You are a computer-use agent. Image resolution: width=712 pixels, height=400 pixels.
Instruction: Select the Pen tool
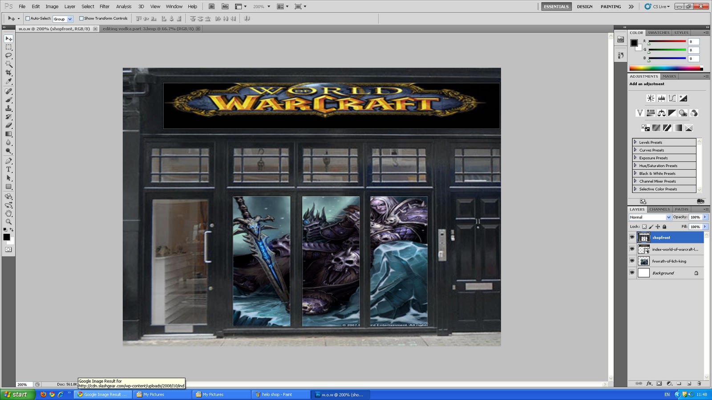click(8, 161)
